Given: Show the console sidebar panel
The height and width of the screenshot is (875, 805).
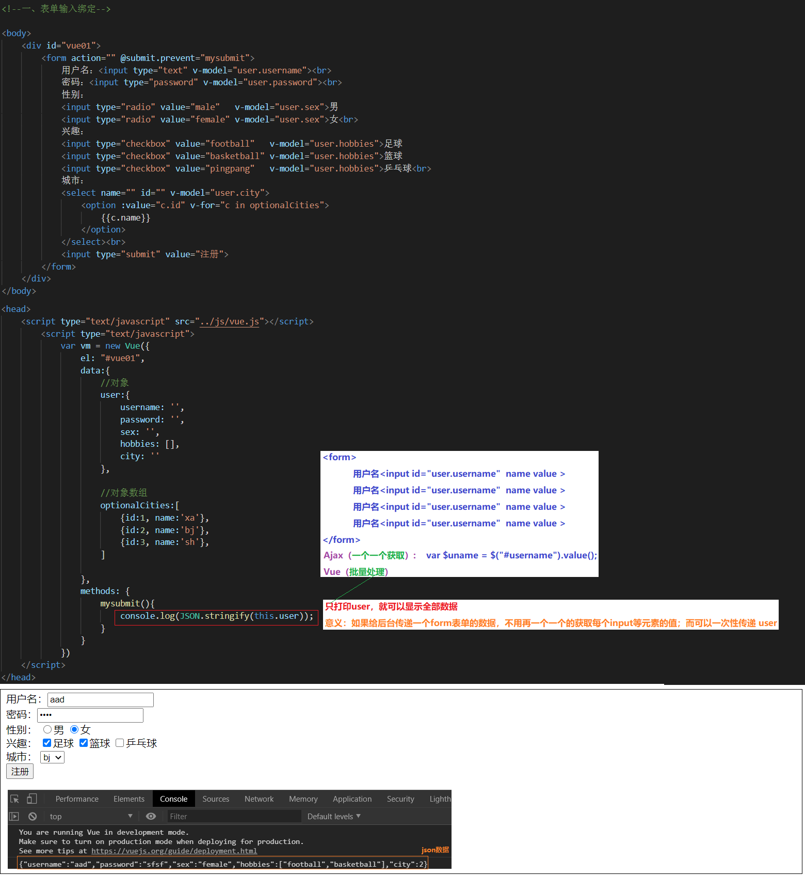Looking at the screenshot, I should click(14, 817).
